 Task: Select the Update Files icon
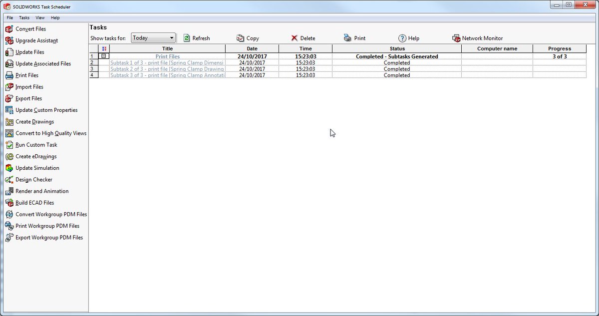click(x=9, y=52)
